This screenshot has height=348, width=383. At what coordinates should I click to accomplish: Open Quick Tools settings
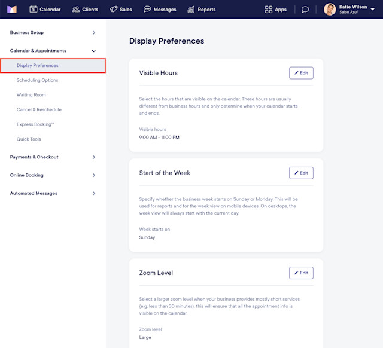click(x=29, y=139)
